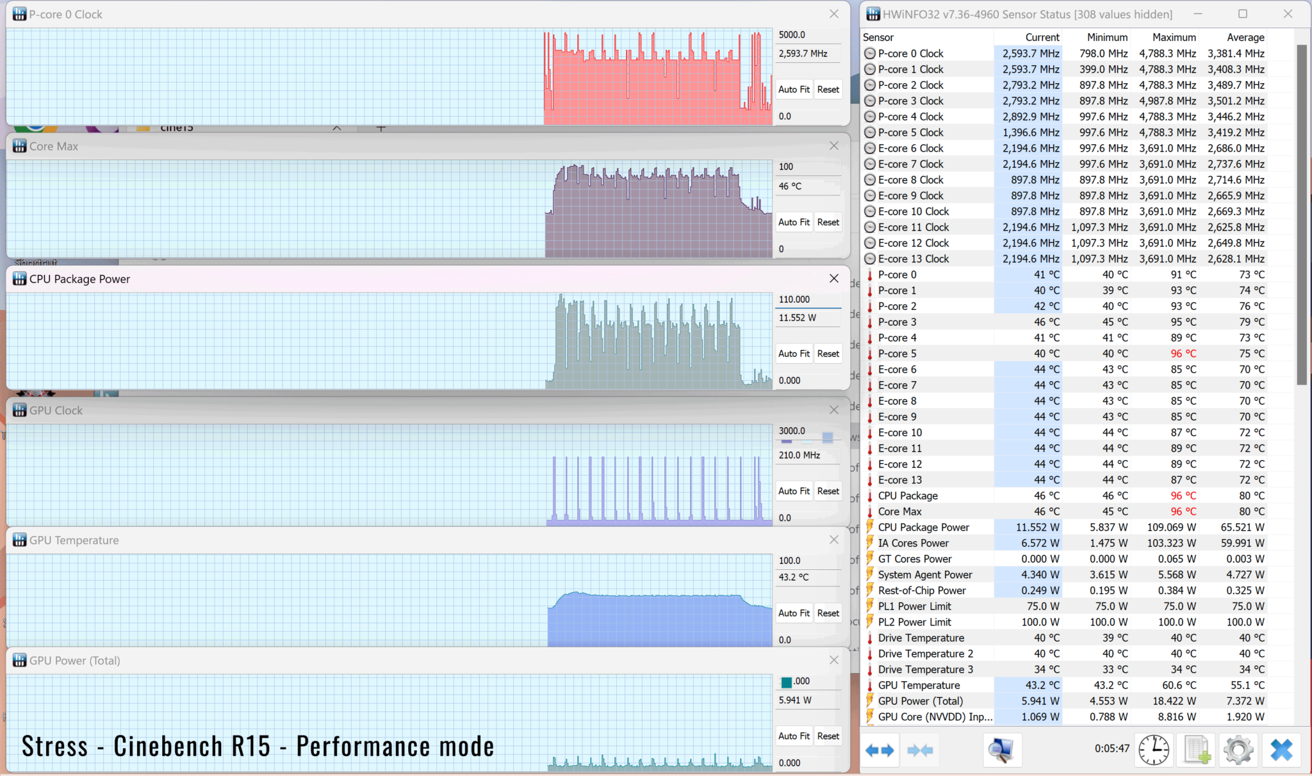Click Auto Fit on CPU Package Power graph
This screenshot has width=1312, height=776.
[x=794, y=353]
